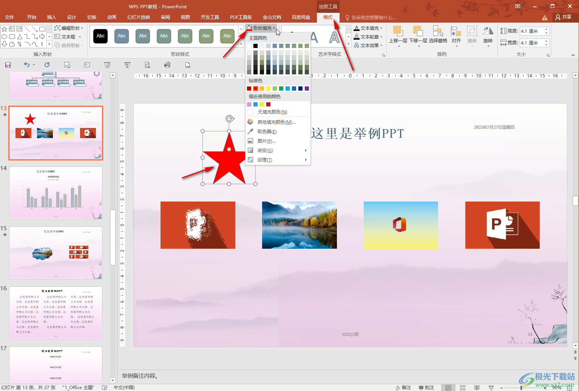Open Print Preview magnifier icon
This screenshot has width=579, height=391.
[147, 65]
